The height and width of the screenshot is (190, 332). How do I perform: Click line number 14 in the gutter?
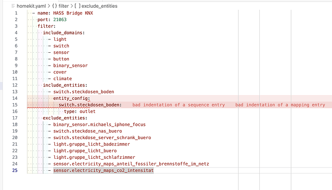15,98
